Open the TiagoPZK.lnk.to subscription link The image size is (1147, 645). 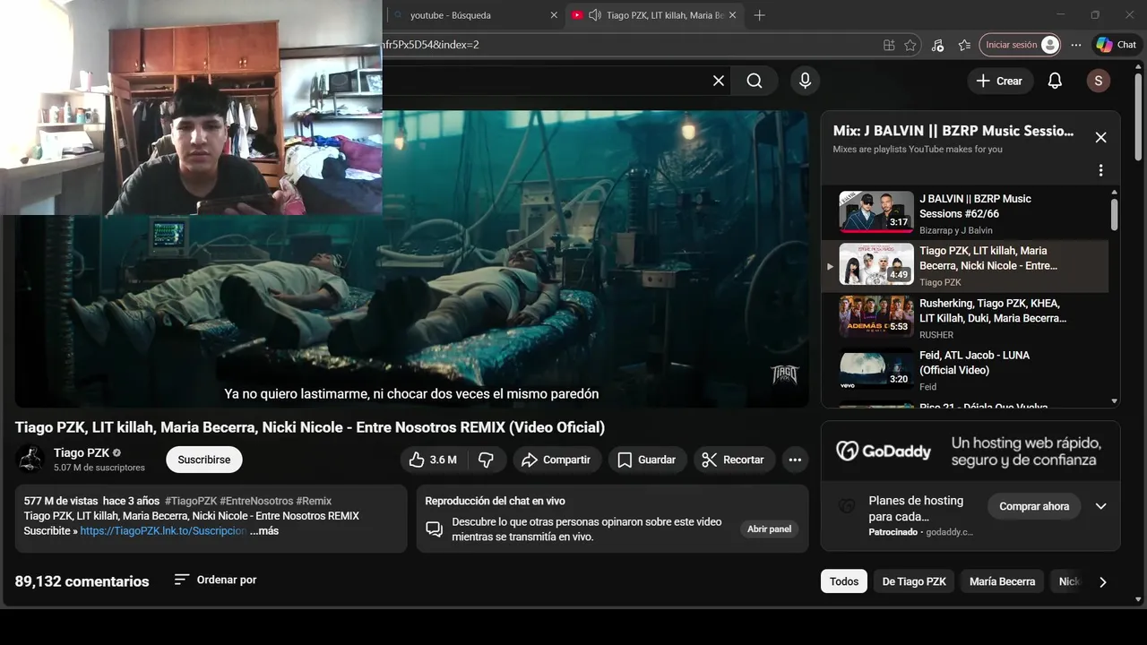pos(162,530)
